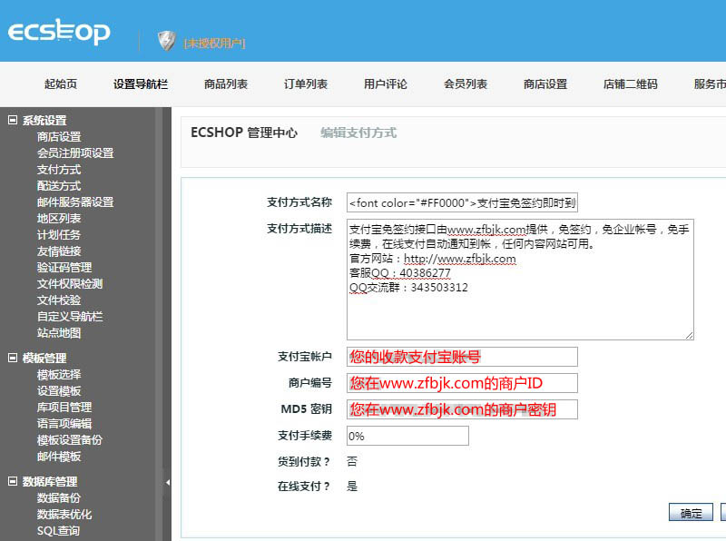726x541 pixels.
Task: Open 商店设置 in the sidebar
Action: [59, 137]
